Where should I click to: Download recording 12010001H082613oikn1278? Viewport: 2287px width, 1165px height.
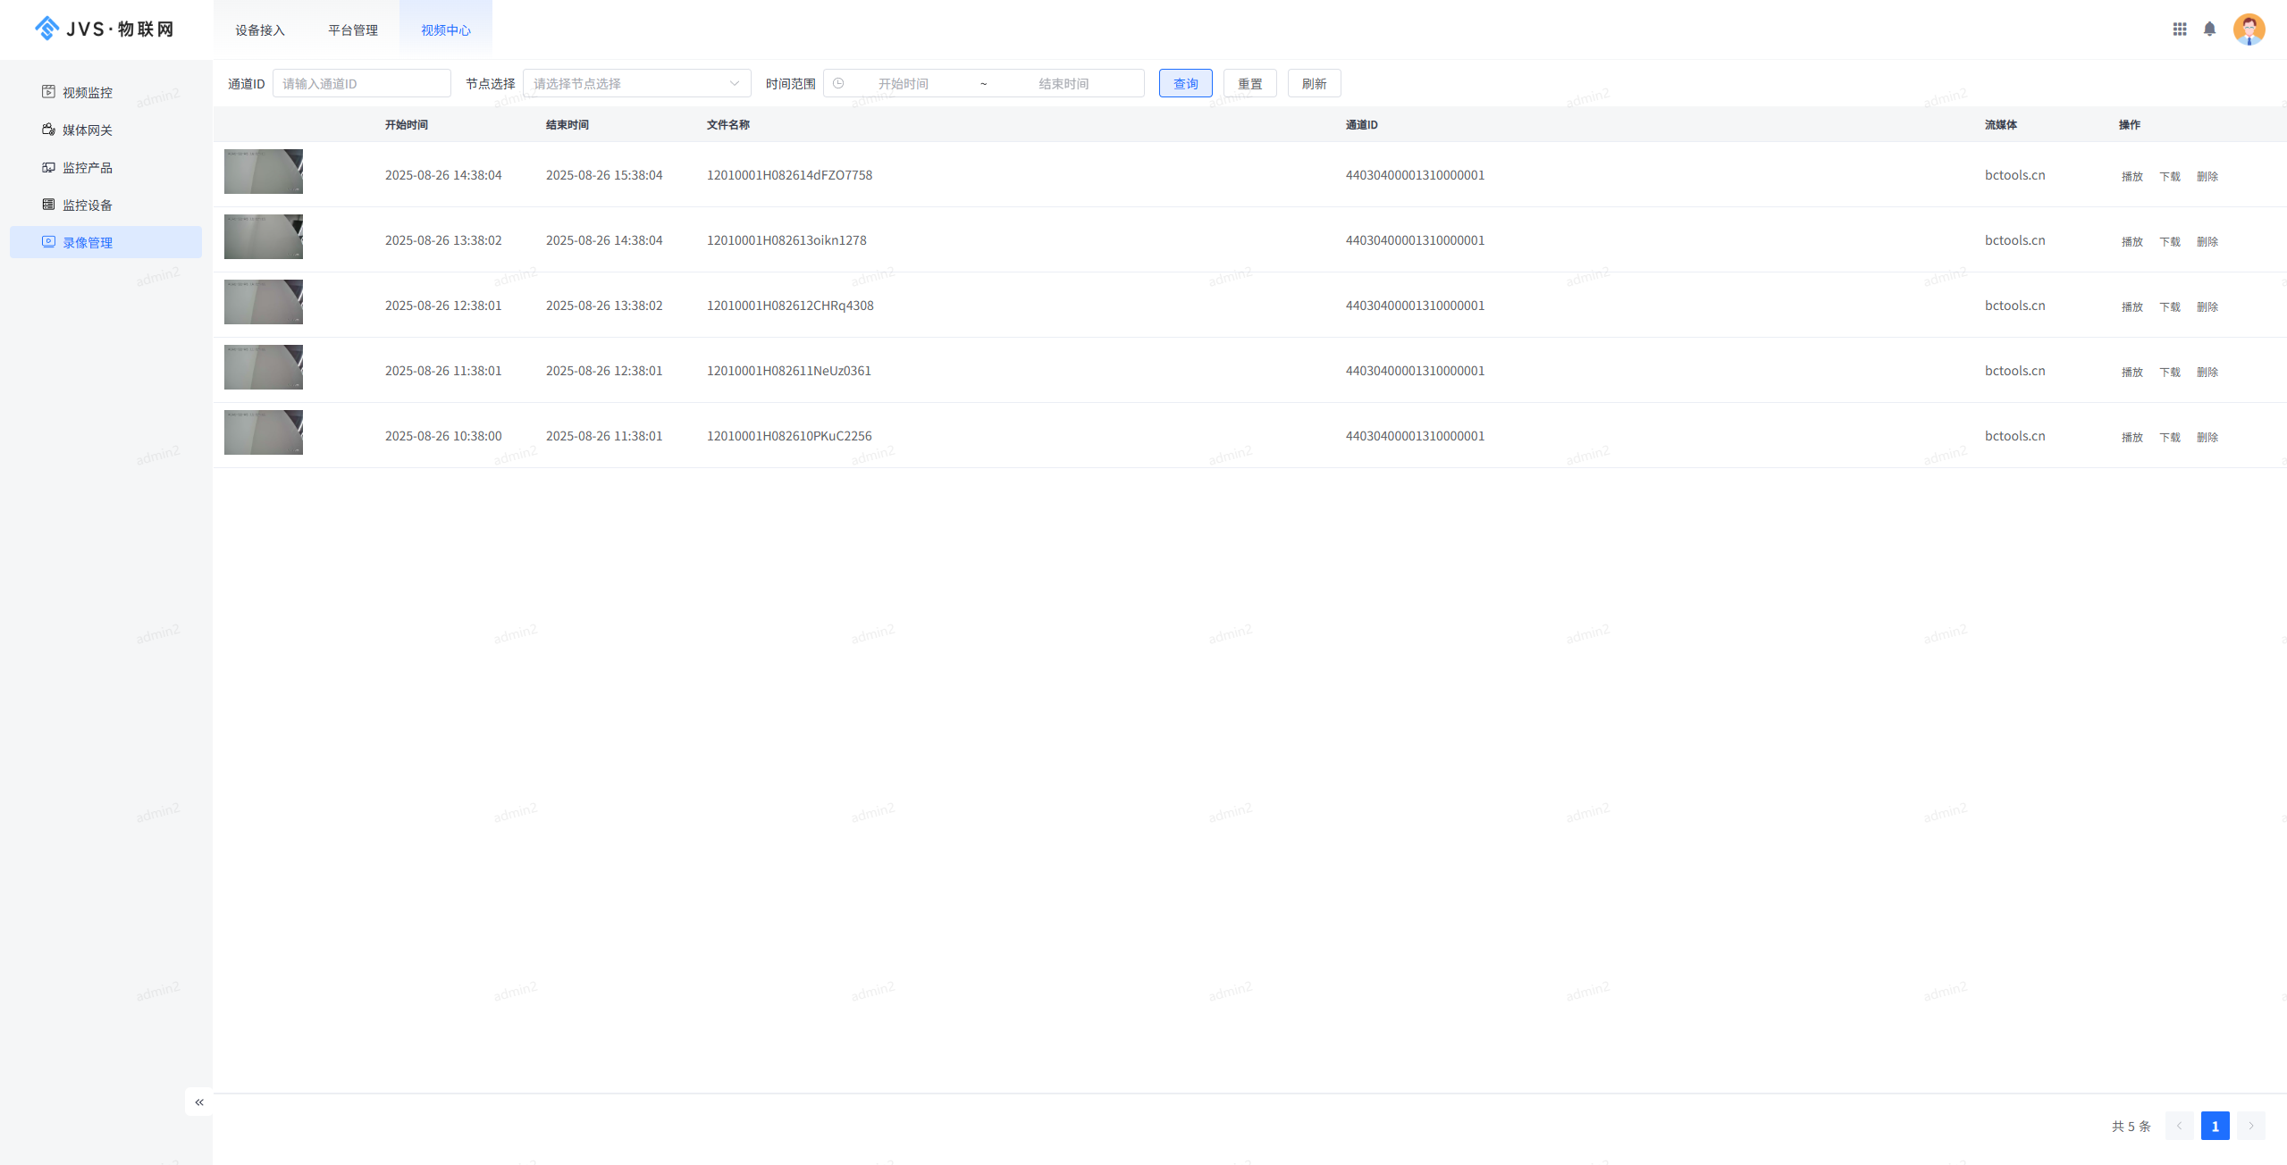click(x=2169, y=241)
